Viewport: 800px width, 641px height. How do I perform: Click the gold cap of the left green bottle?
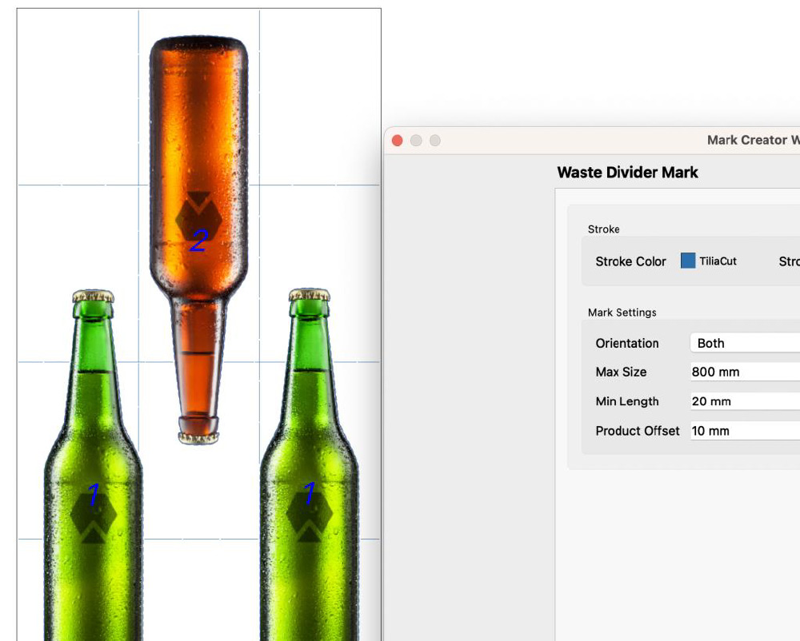94,297
